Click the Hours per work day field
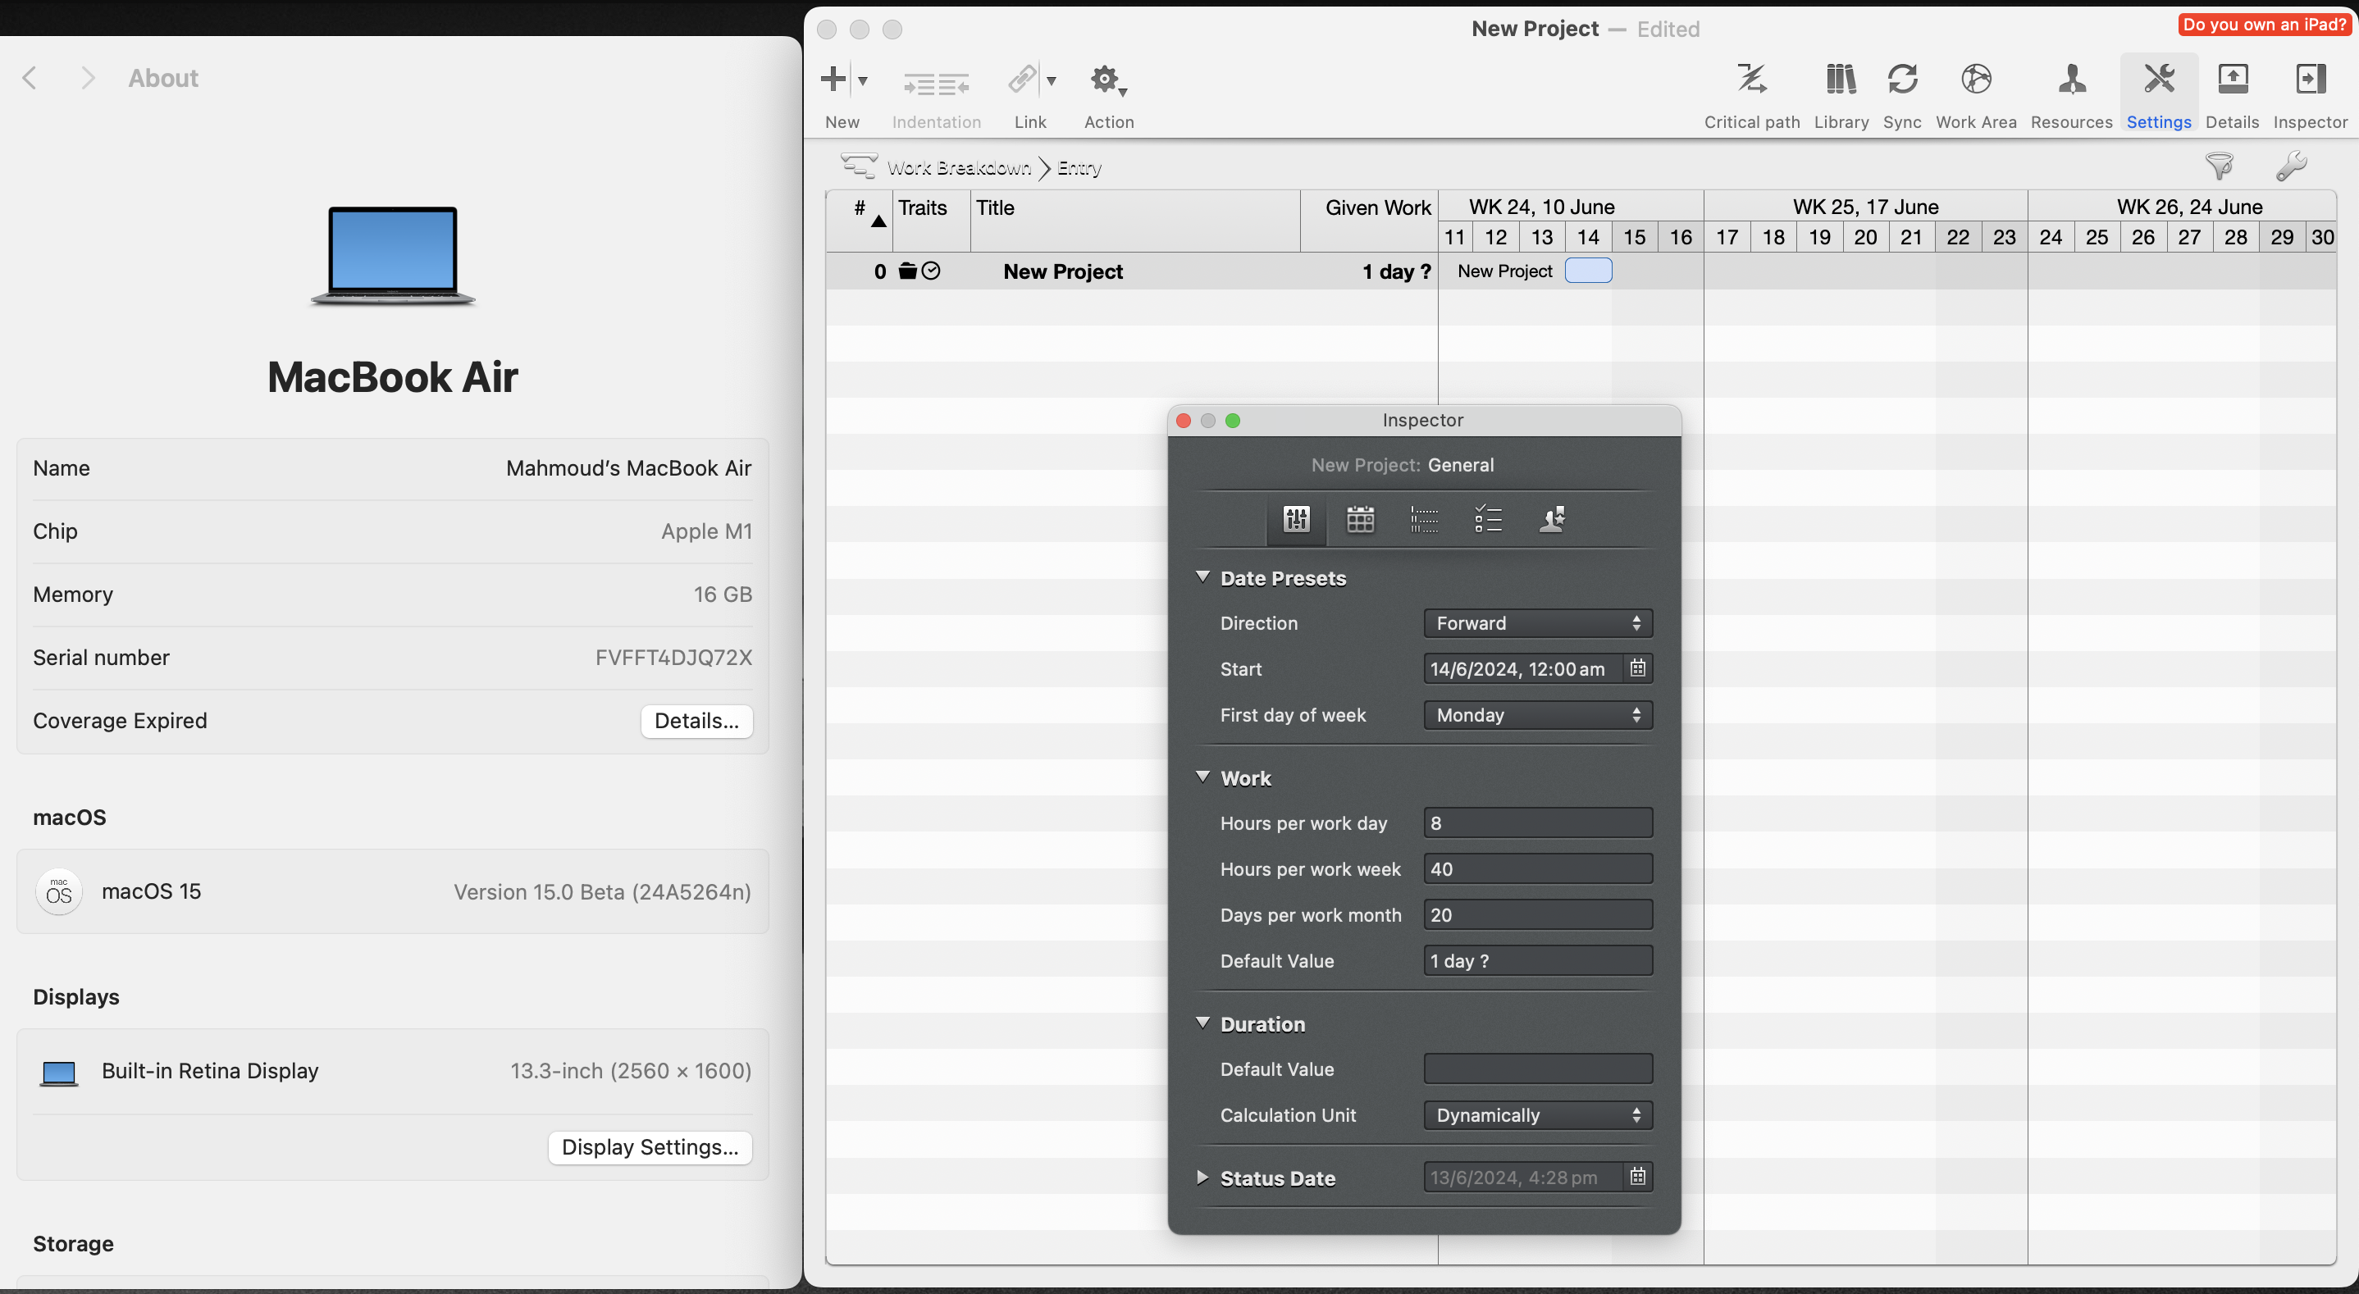The height and width of the screenshot is (1294, 2359). pyautogui.click(x=1538, y=823)
